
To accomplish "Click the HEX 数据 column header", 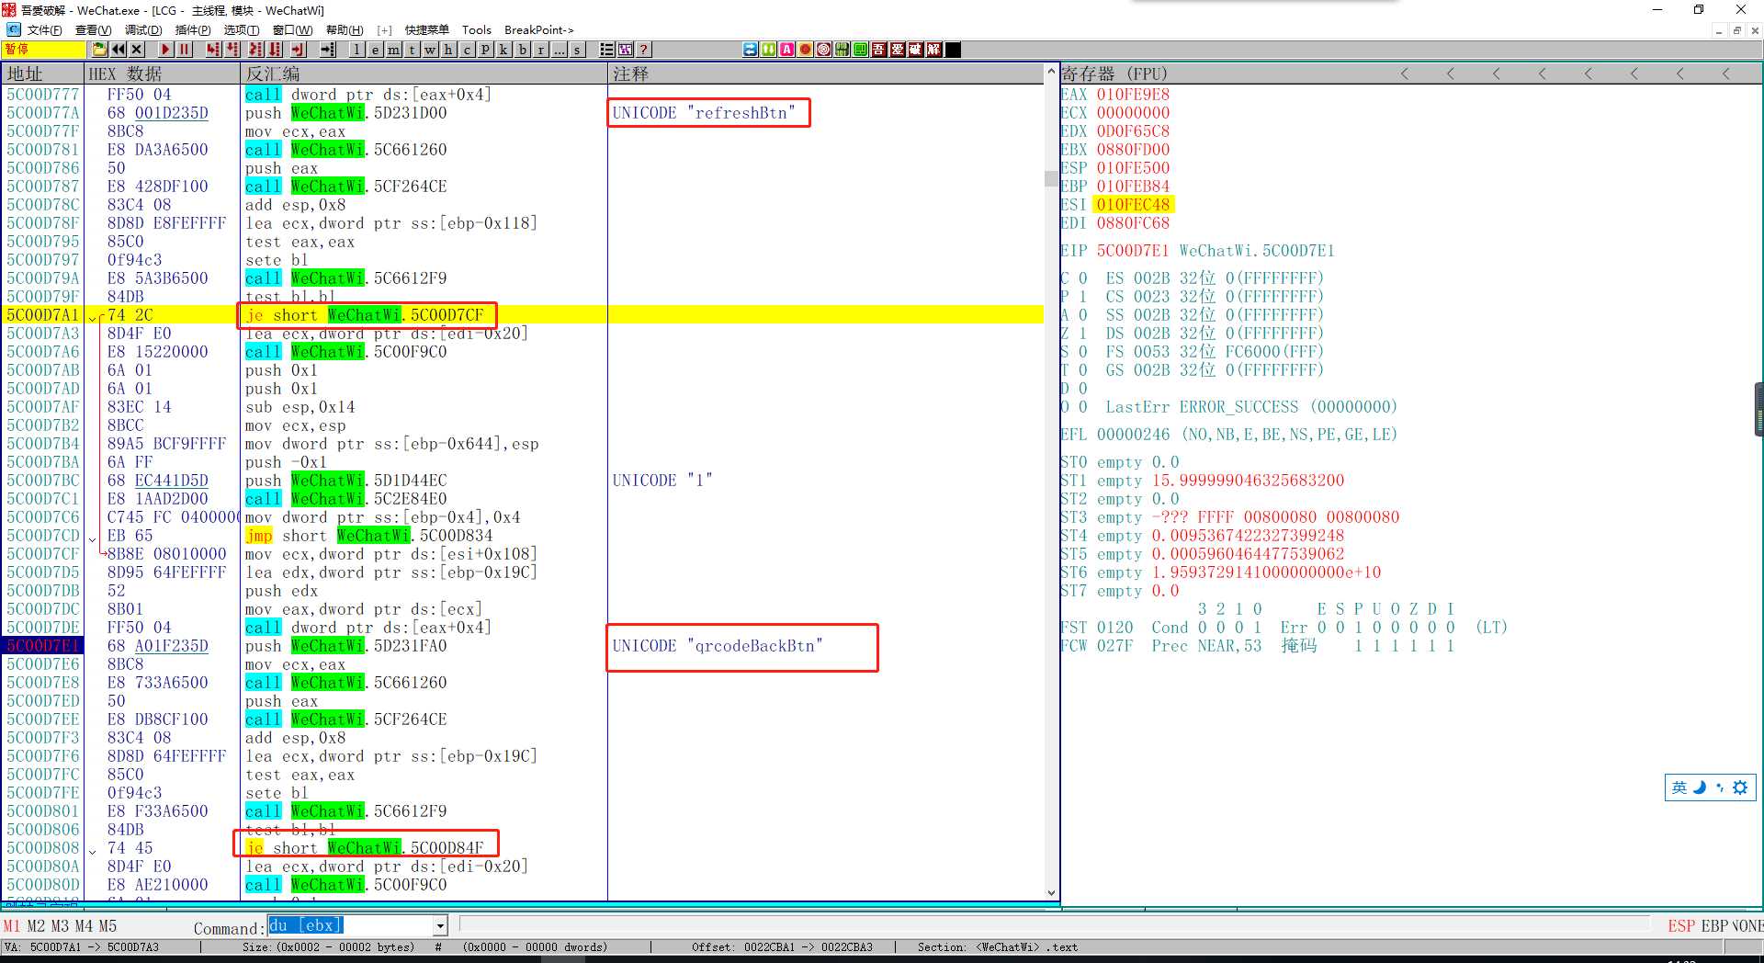I will click(162, 74).
